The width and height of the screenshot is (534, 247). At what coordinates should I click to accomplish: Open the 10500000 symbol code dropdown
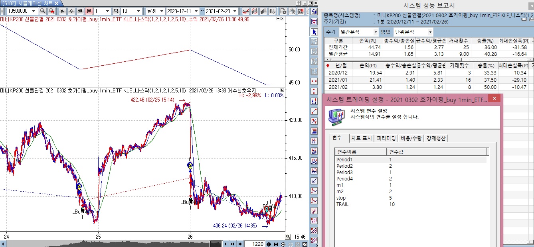pyautogui.click(x=33, y=11)
